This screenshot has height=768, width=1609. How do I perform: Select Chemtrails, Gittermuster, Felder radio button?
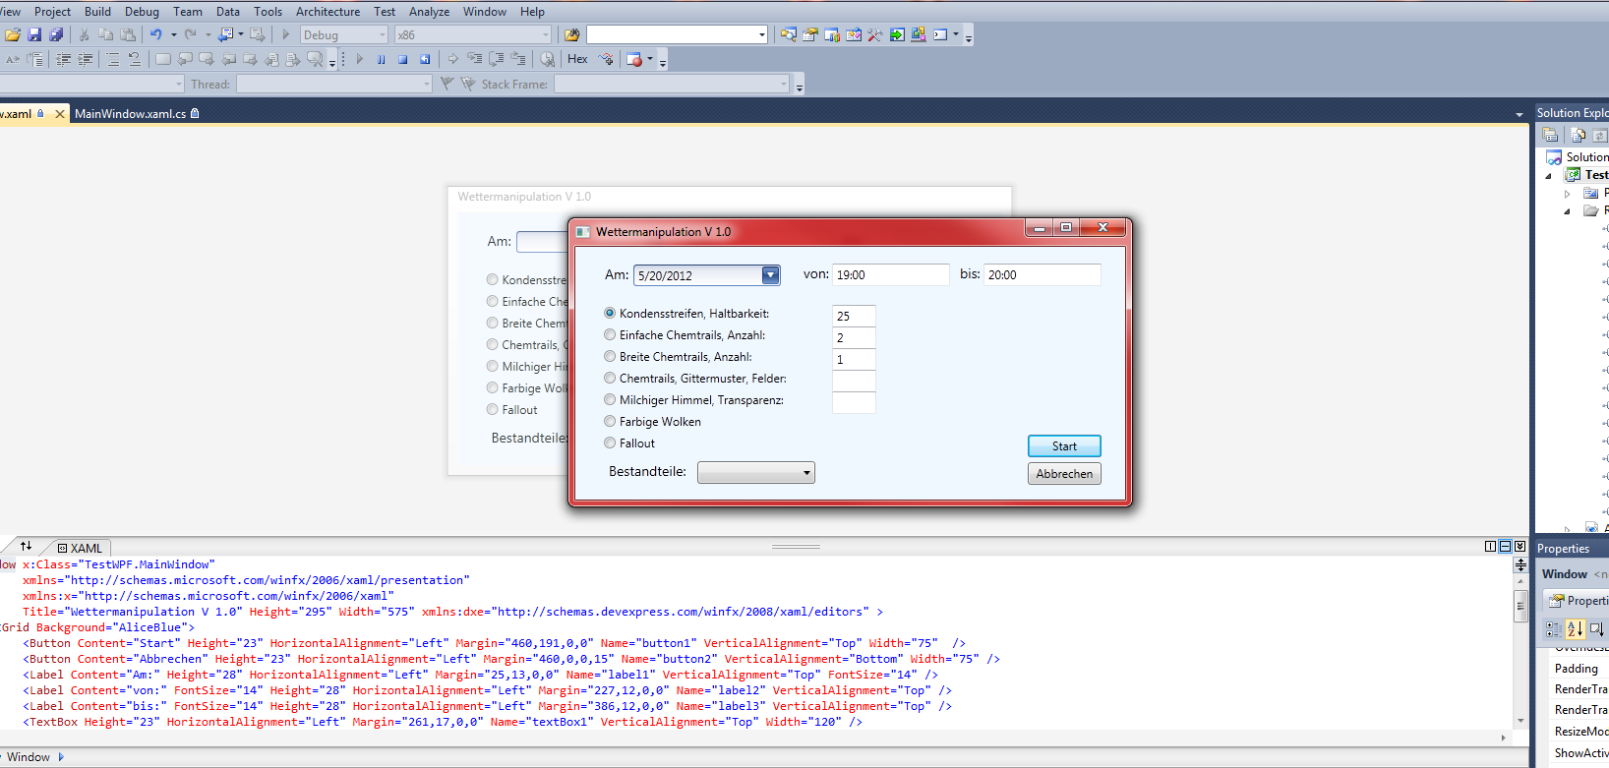(610, 378)
